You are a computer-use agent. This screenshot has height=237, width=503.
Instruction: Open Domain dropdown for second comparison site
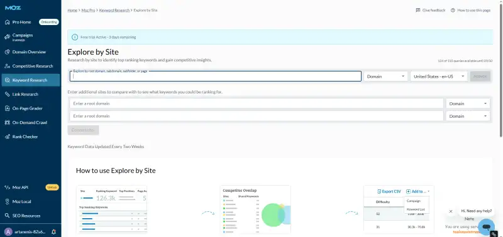[468, 116]
